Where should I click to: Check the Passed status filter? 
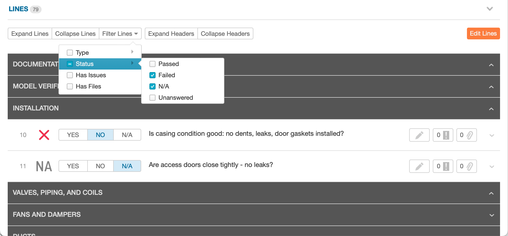pos(152,64)
